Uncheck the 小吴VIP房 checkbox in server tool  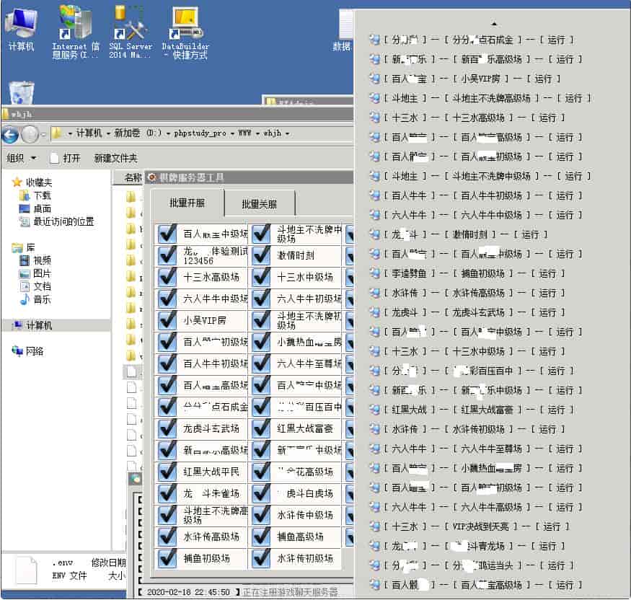click(167, 321)
